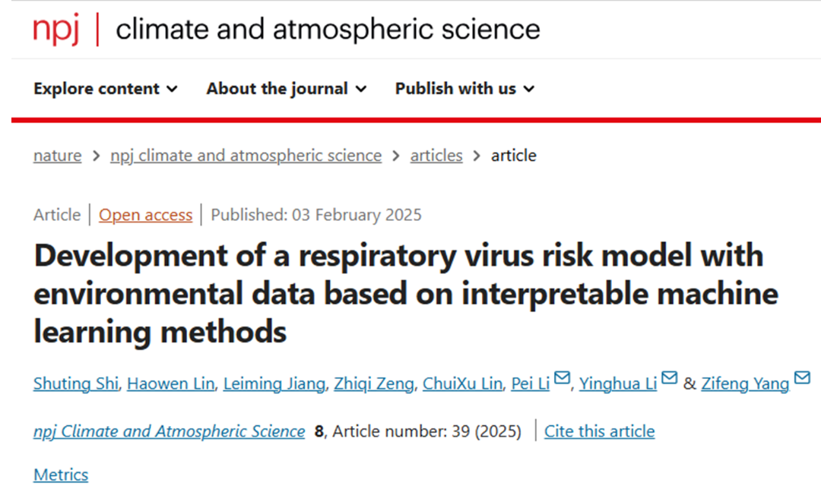Screen dimensions: 821x489
Task: Open npj climate and atmospheric science breadcrumb
Action: (x=246, y=156)
